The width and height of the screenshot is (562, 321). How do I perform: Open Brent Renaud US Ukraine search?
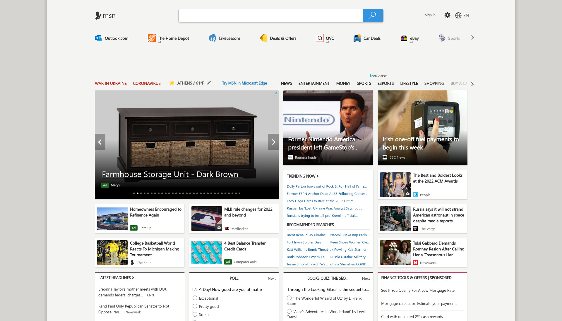pyautogui.click(x=306, y=235)
